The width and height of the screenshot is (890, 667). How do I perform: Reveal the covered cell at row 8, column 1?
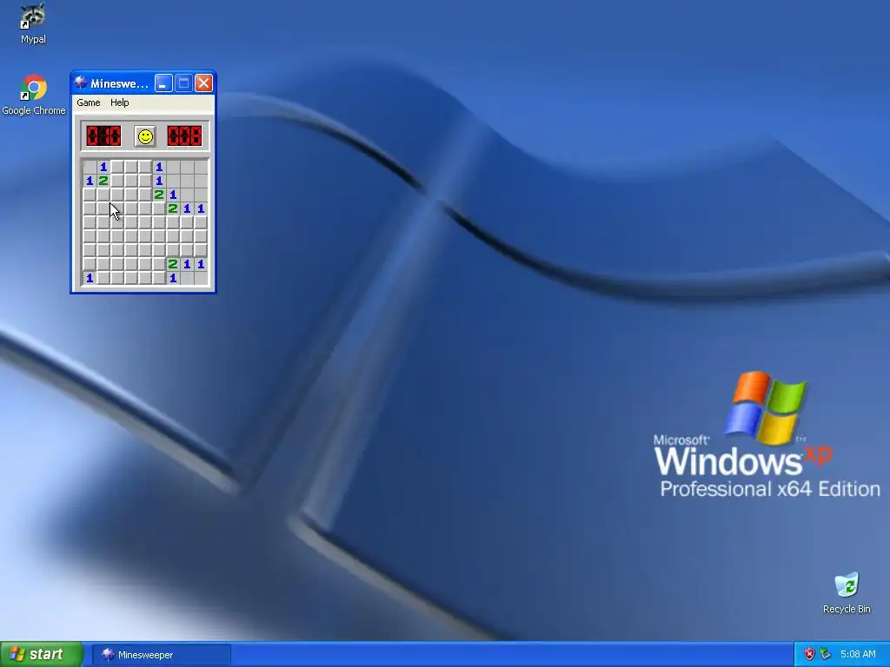click(90, 264)
